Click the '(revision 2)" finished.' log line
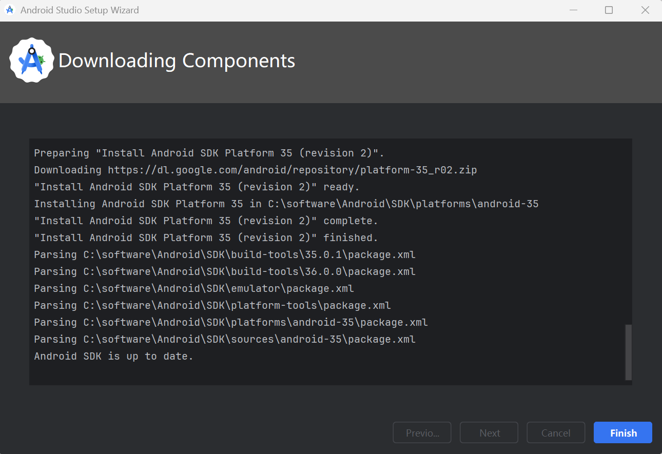This screenshot has width=662, height=454. pos(206,238)
